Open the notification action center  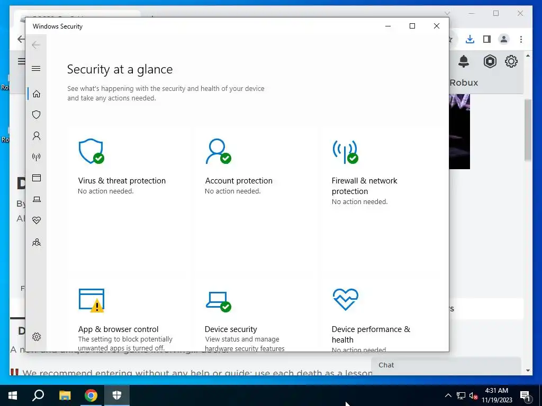[525, 396]
